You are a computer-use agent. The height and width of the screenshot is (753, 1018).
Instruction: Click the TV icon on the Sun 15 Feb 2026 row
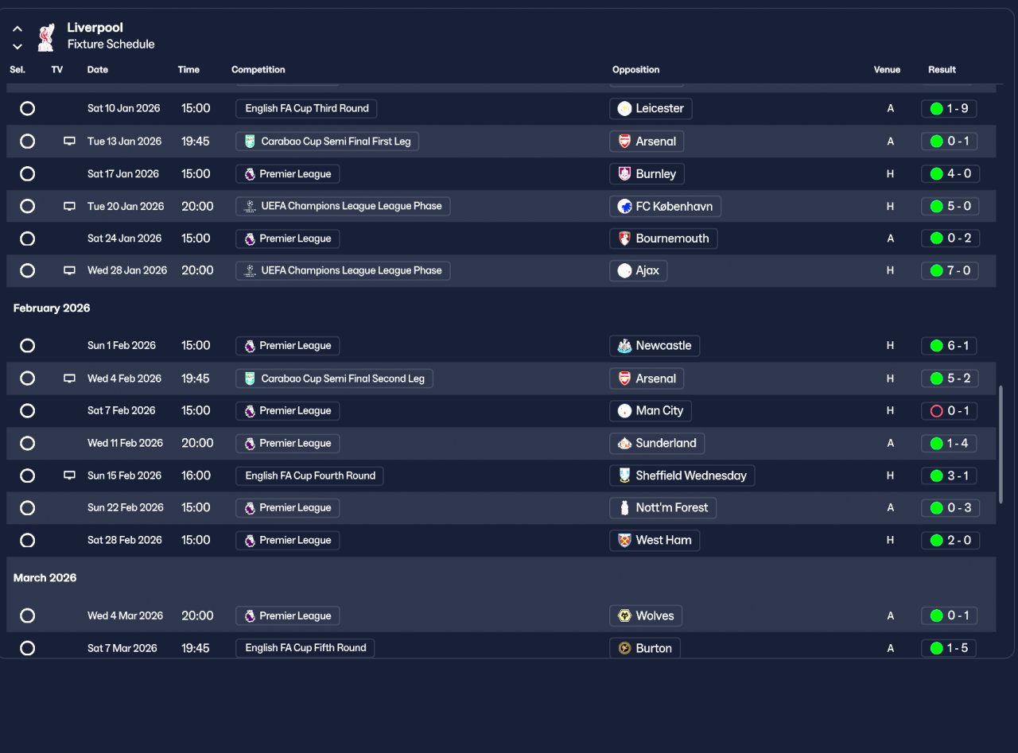69,475
